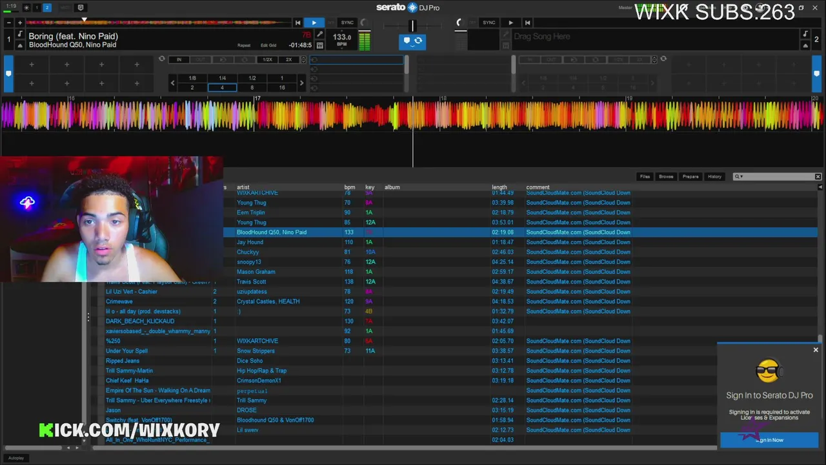
Task: Adjust the crossfader slider at top center
Action: tap(412, 26)
